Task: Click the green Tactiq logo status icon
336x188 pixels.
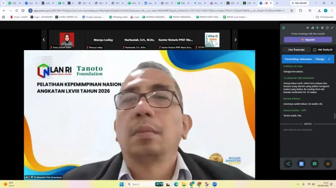Action: tap(284, 28)
